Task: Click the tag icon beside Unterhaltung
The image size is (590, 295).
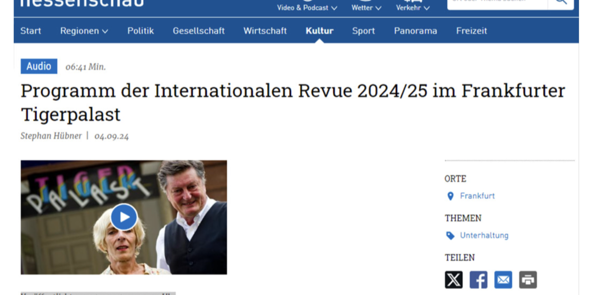Action: (x=450, y=236)
